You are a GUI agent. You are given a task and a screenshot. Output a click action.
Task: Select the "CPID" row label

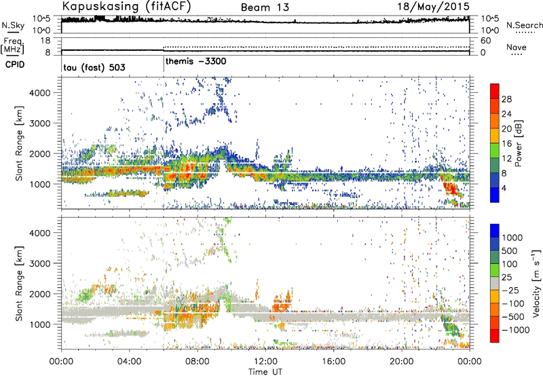[14, 64]
